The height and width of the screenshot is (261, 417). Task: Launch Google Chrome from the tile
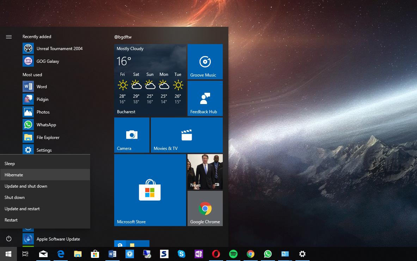[205, 208]
